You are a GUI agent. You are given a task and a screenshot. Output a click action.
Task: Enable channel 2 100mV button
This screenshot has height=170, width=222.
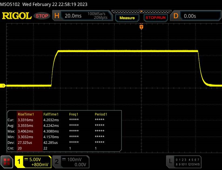[71, 162]
